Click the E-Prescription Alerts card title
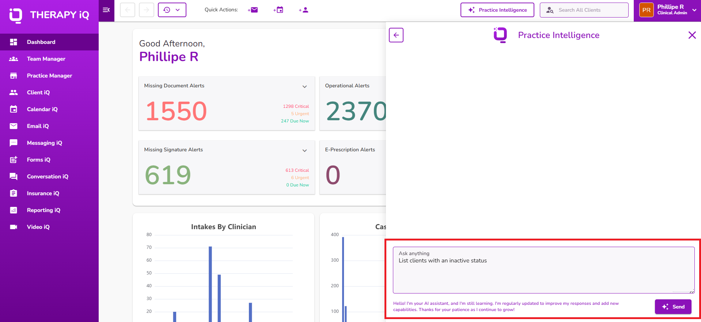Screen dimensions: 701x322 point(350,149)
